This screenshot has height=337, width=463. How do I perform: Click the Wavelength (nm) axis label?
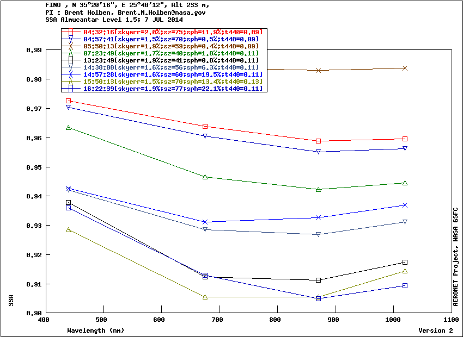[x=95, y=330]
